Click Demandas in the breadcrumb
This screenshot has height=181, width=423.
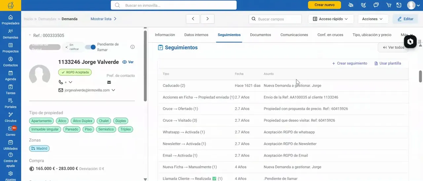pyautogui.click(x=47, y=19)
